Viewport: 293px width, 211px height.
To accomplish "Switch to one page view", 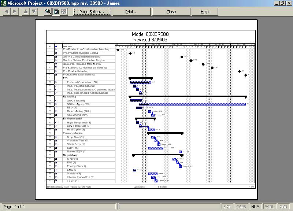I will pos(56,12).
